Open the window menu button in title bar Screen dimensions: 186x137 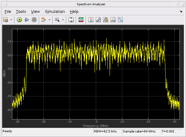(5, 4)
